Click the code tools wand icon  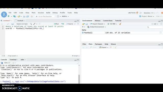pyautogui.click(x=34, y=24)
